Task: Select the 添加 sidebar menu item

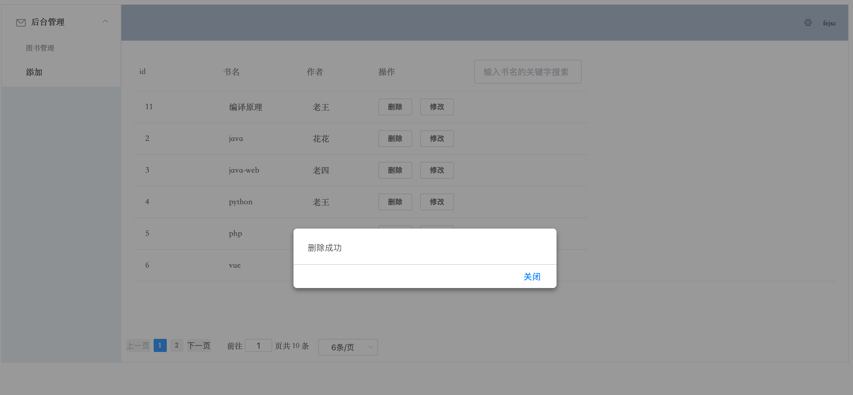Action: (34, 72)
